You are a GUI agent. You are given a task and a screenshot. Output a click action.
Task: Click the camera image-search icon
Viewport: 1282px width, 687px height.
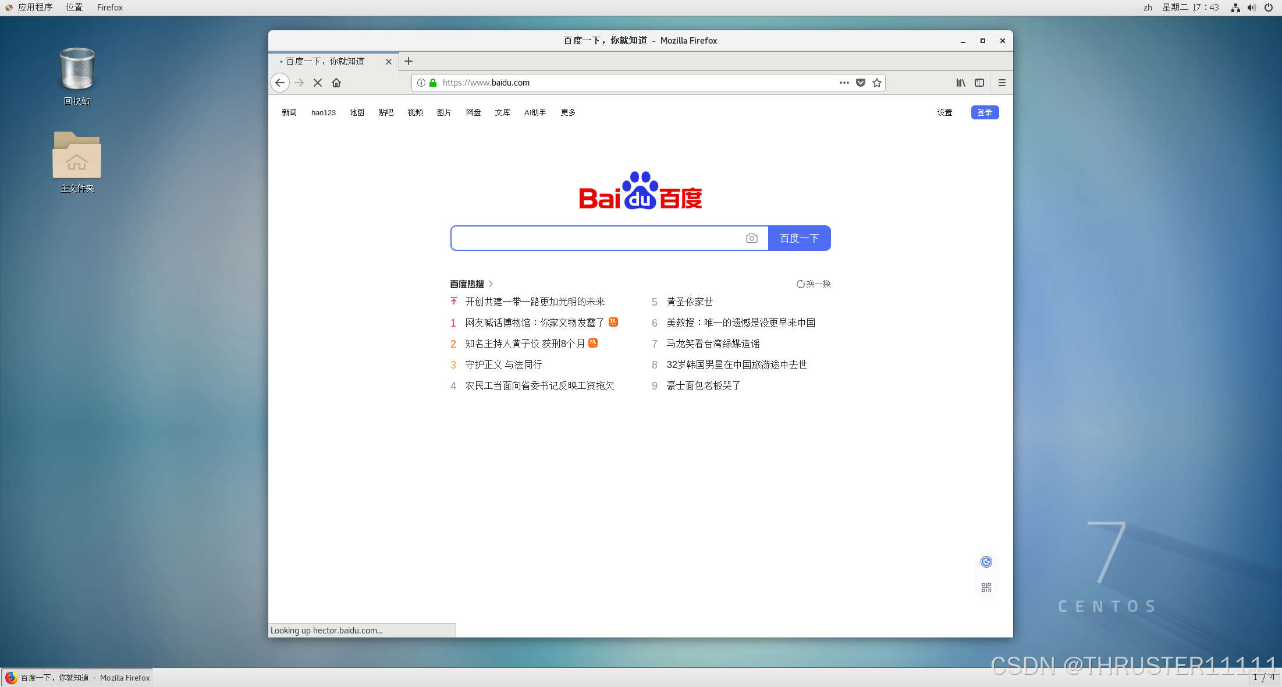click(x=752, y=238)
